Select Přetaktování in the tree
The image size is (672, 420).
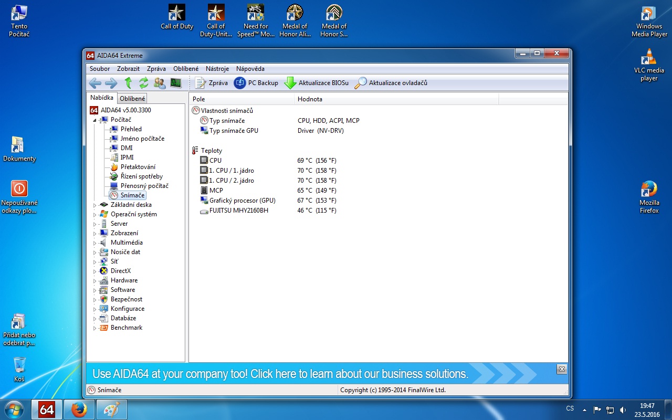point(138,167)
